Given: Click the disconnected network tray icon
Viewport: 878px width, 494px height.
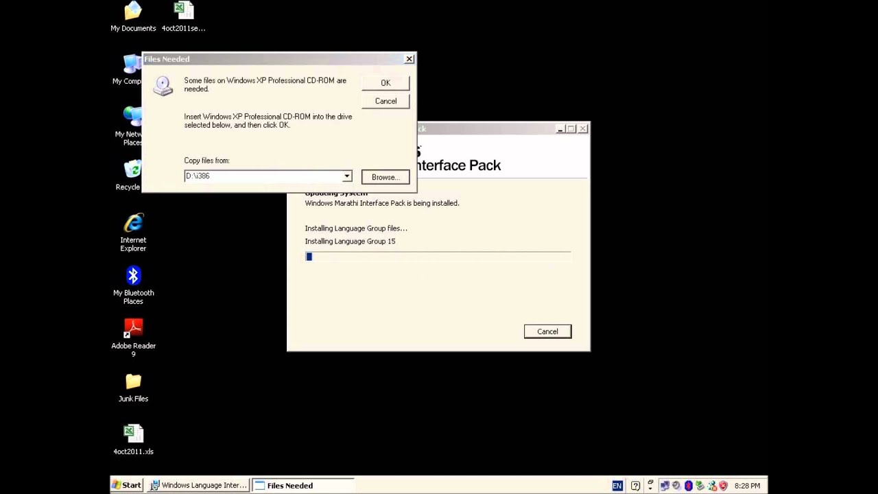Looking at the screenshot, I should pyautogui.click(x=711, y=486).
